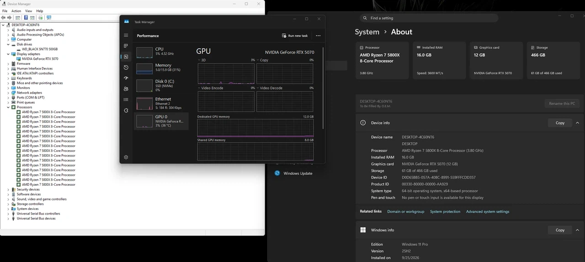Open System protection link

tap(445, 211)
